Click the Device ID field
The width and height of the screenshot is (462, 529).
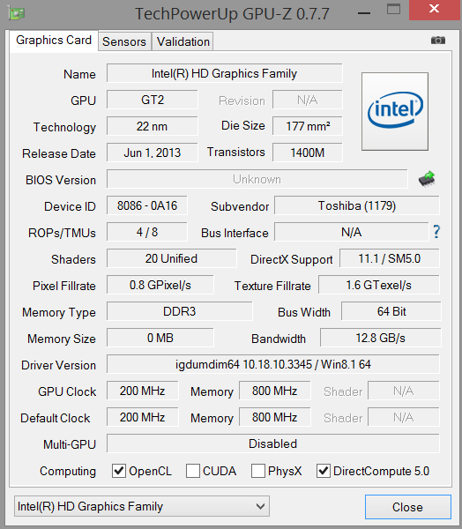pos(147,205)
